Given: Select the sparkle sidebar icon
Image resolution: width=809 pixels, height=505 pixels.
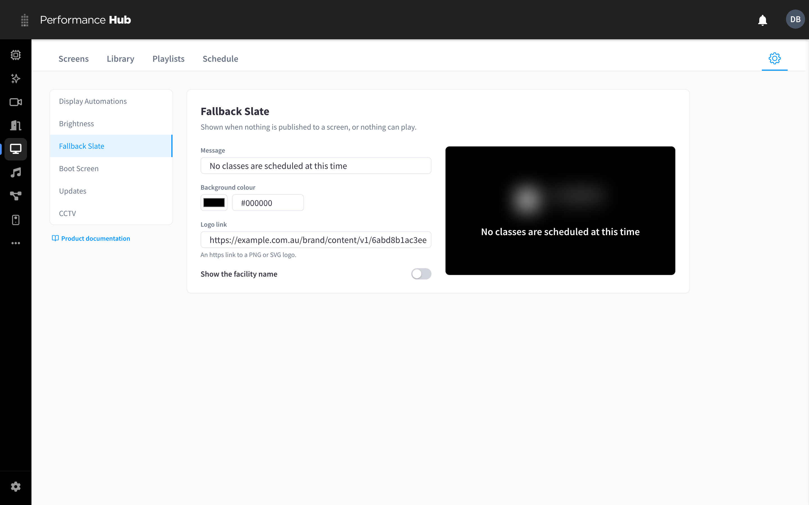Looking at the screenshot, I should (16, 79).
